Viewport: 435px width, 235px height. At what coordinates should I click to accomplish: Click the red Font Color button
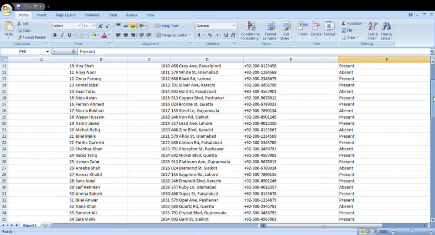point(104,35)
